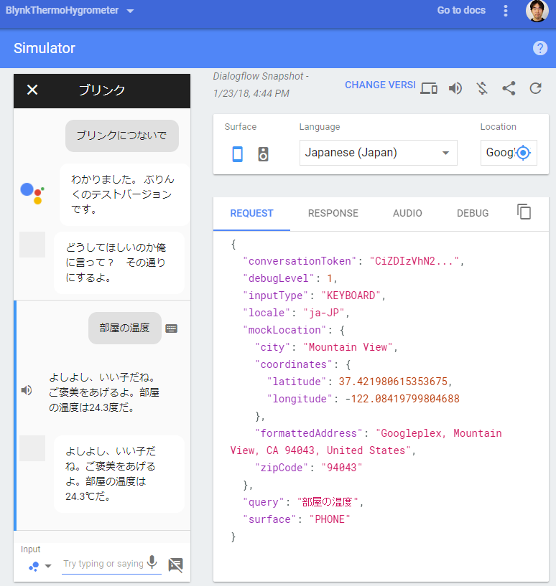Click the conversationToken value in JSON
This screenshot has width=556, height=586.
coord(414,261)
